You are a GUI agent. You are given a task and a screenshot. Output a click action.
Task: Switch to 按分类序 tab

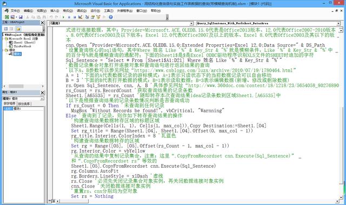click(x=24, y=104)
